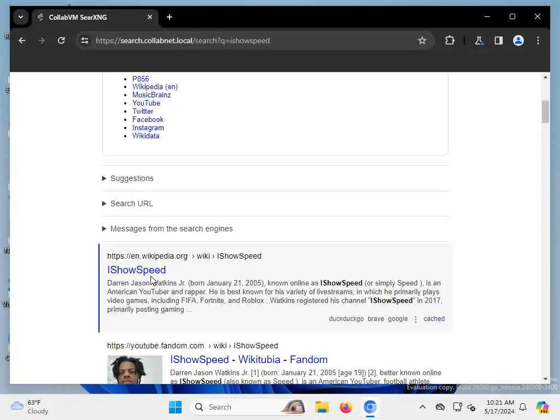The width and height of the screenshot is (560, 420).
Task: Click the scrollbar up arrow
Action: 545,77
